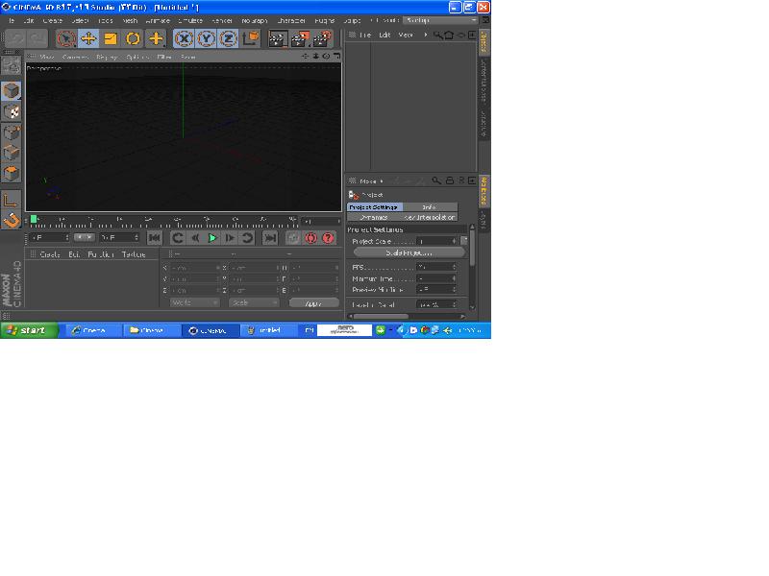The height and width of the screenshot is (576, 769).
Task: Toggle the viewport maximize icon
Action: pyautogui.click(x=337, y=57)
